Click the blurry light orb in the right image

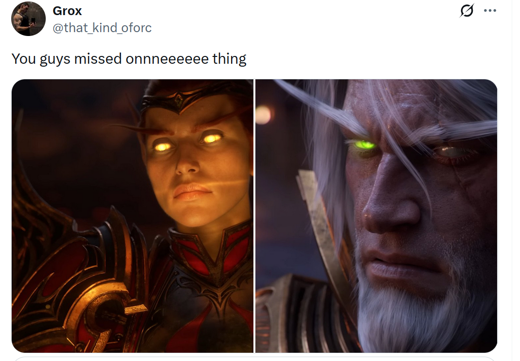tap(263, 115)
